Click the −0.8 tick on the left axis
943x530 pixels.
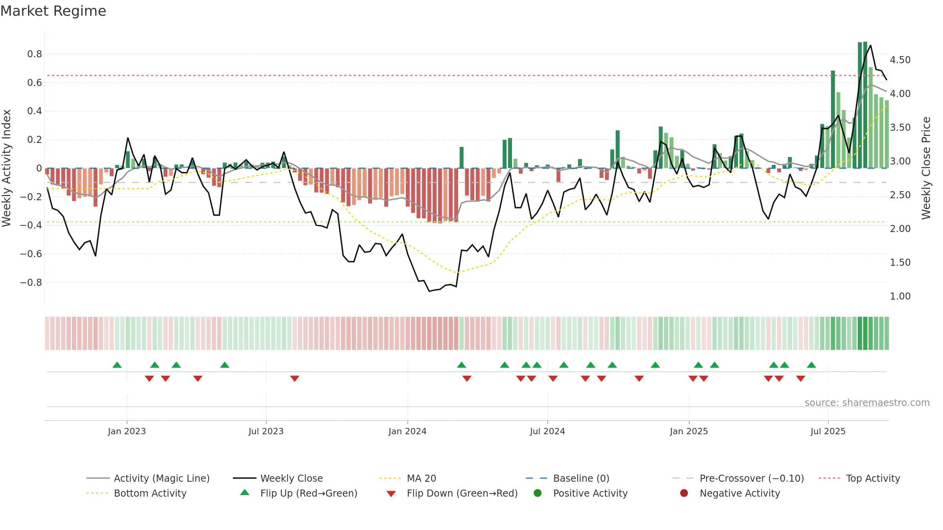pos(31,283)
